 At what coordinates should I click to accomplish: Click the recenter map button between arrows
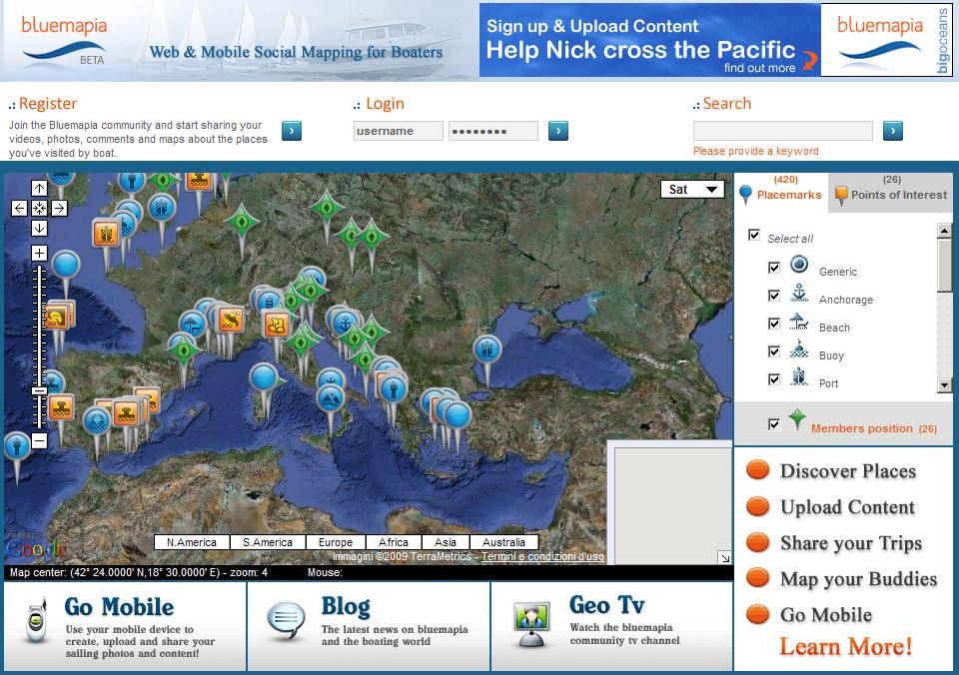click(39, 208)
